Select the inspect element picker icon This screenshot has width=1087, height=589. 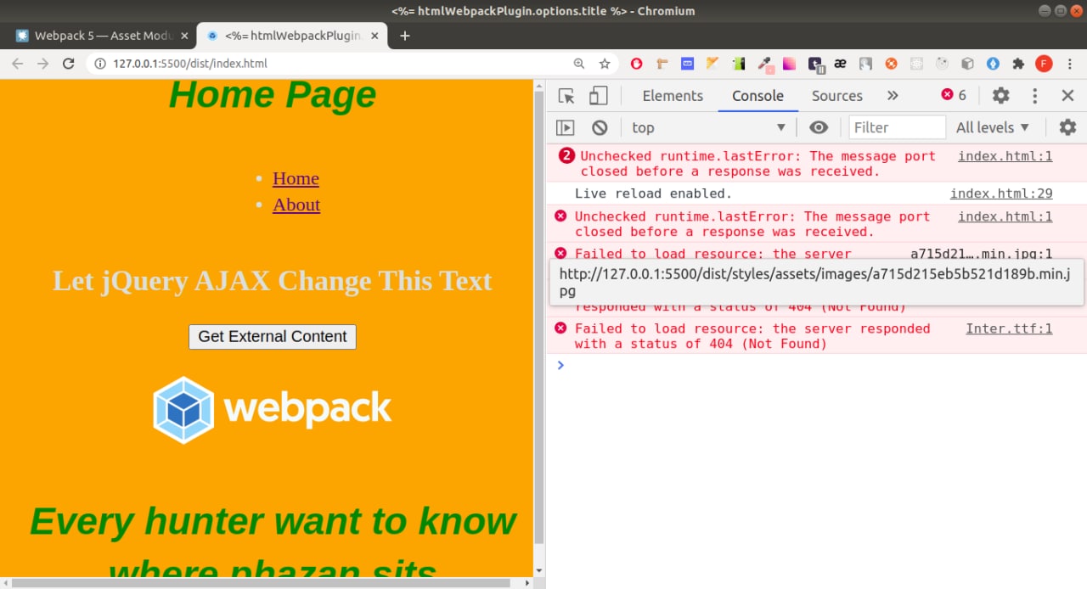tap(566, 96)
